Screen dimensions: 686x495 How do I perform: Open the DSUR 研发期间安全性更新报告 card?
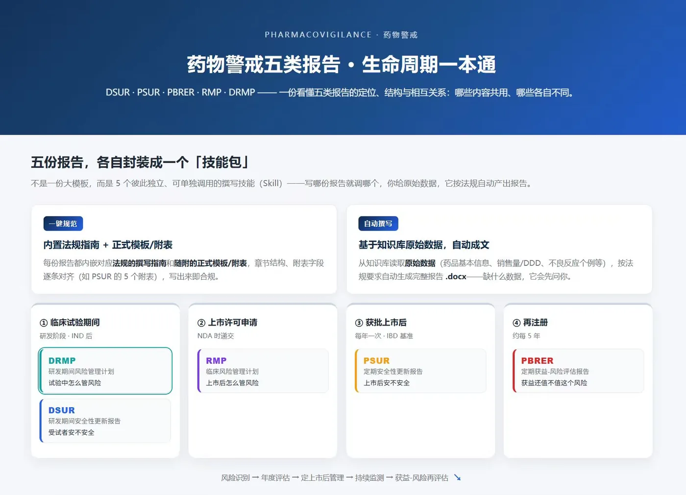click(x=105, y=421)
